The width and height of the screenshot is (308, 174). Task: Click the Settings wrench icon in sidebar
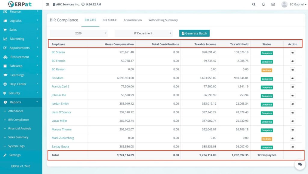(5, 155)
